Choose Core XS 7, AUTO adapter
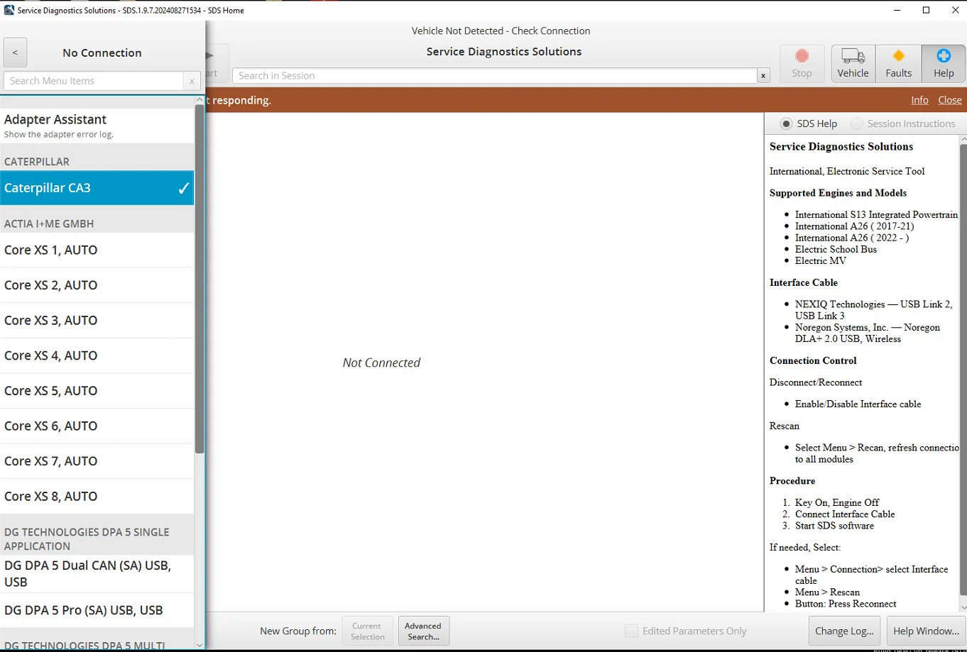Screen dimensions: 967x652 [97, 461]
